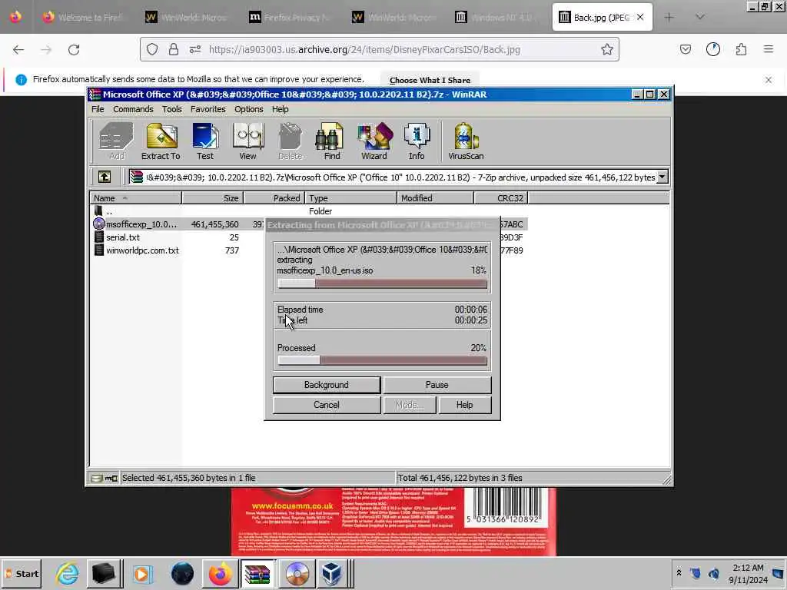Reload the page in Firefox
This screenshot has width=787, height=590.
(x=74, y=50)
